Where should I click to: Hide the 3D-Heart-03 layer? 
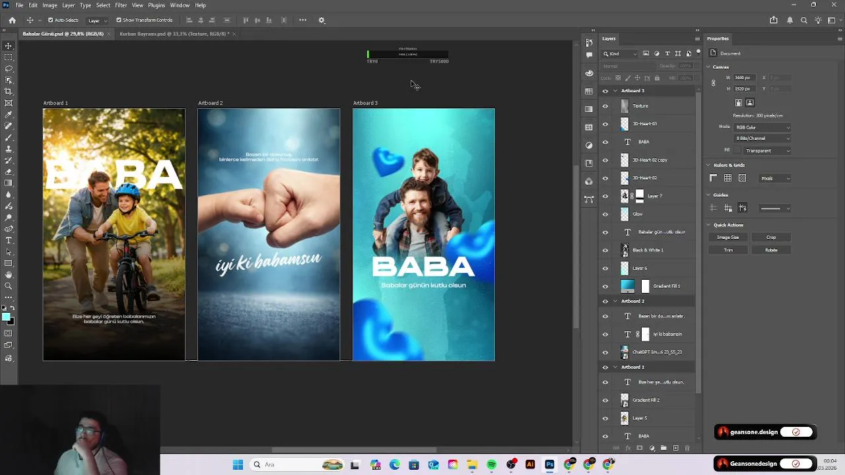(605, 124)
